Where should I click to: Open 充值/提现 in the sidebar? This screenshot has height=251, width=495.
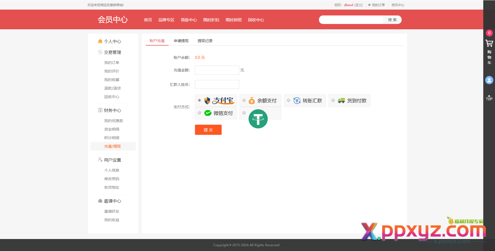point(113,146)
